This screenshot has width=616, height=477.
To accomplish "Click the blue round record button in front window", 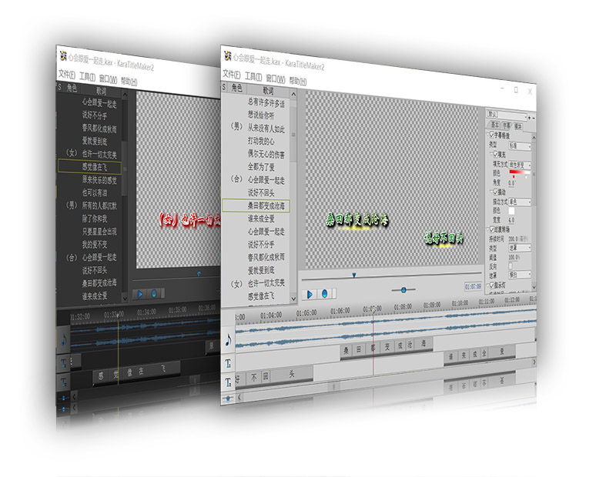I will tap(324, 294).
